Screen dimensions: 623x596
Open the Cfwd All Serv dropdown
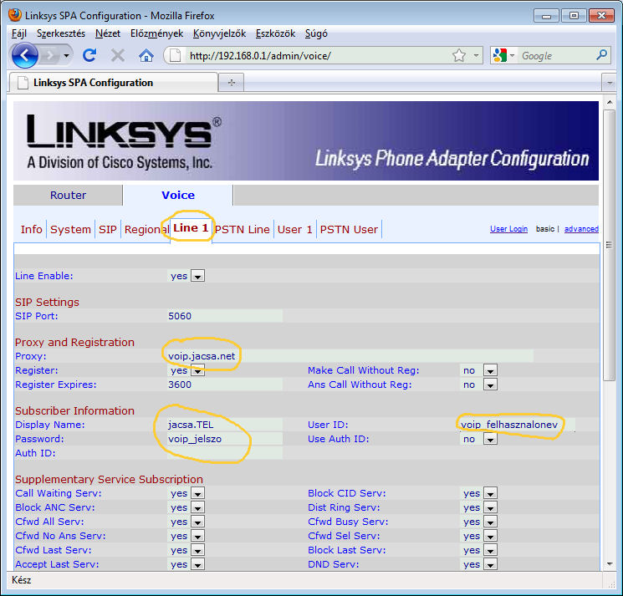tap(197, 522)
